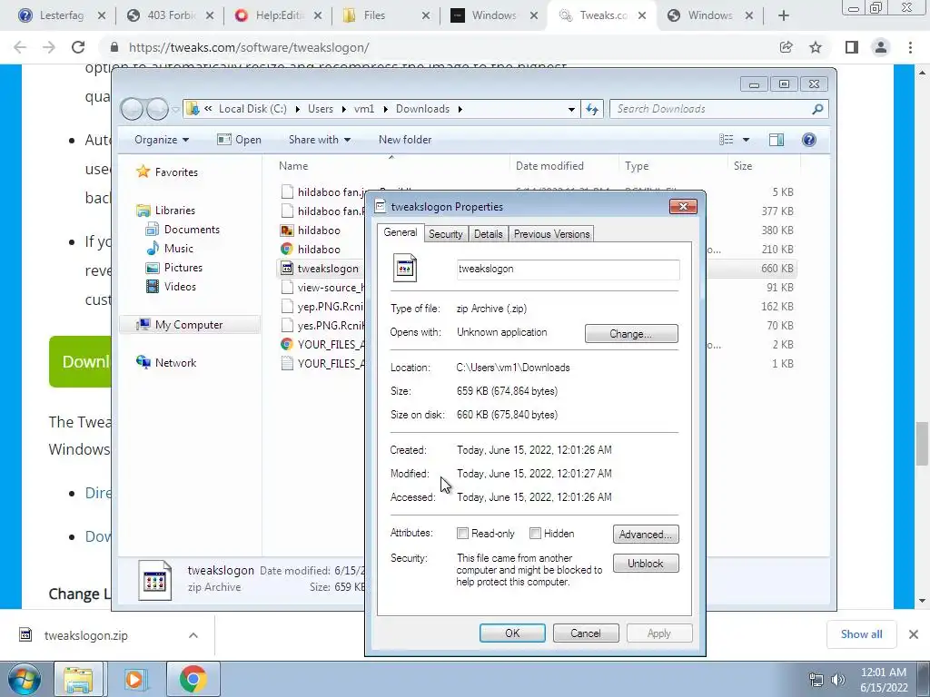
Task: Tick the Read-only attribute checkbox
Action: (x=462, y=534)
